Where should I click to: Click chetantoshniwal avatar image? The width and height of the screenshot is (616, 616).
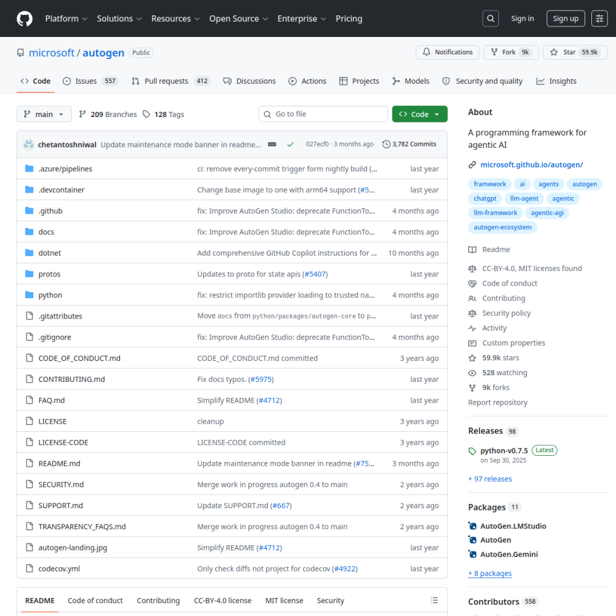[x=29, y=145]
